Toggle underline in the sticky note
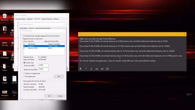 point(91,69)
